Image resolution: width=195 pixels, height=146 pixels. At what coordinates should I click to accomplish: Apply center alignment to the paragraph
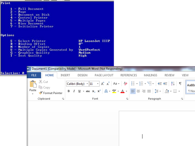[138, 91]
